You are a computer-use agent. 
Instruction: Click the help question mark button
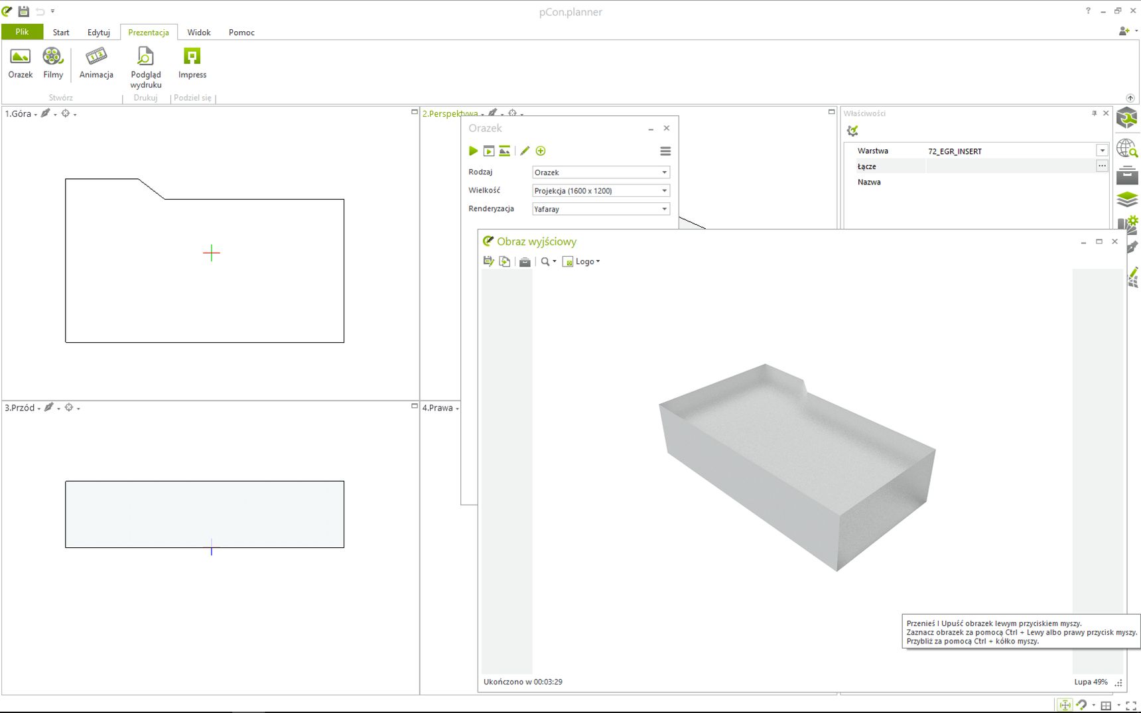click(x=1088, y=11)
